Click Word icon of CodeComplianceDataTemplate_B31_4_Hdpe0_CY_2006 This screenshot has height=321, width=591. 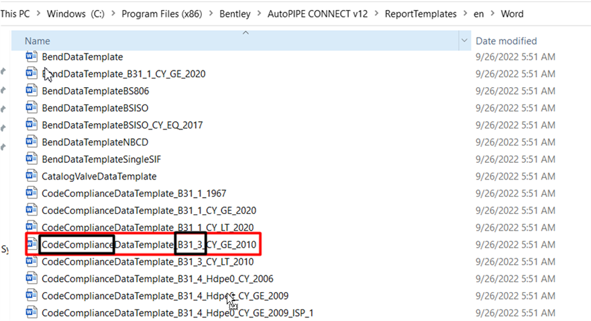click(x=32, y=279)
